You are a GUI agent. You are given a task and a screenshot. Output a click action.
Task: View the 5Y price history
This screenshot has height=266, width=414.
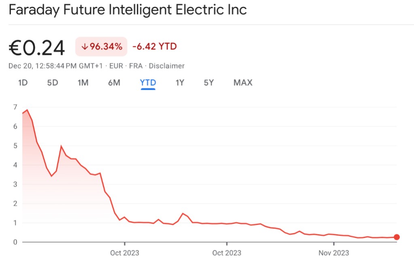pyautogui.click(x=208, y=83)
